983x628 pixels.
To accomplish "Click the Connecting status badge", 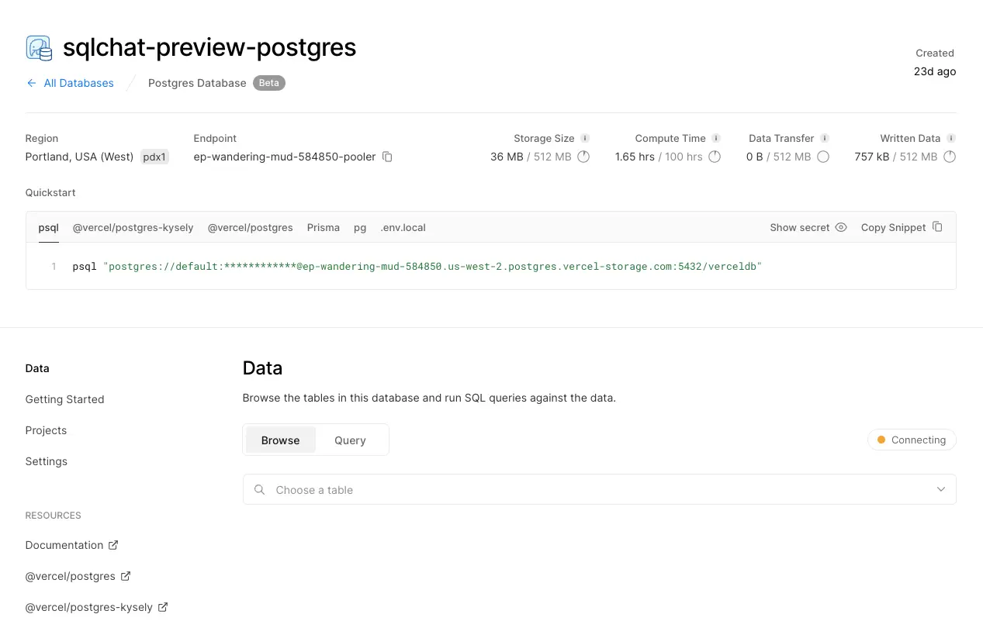I will tap(912, 440).
